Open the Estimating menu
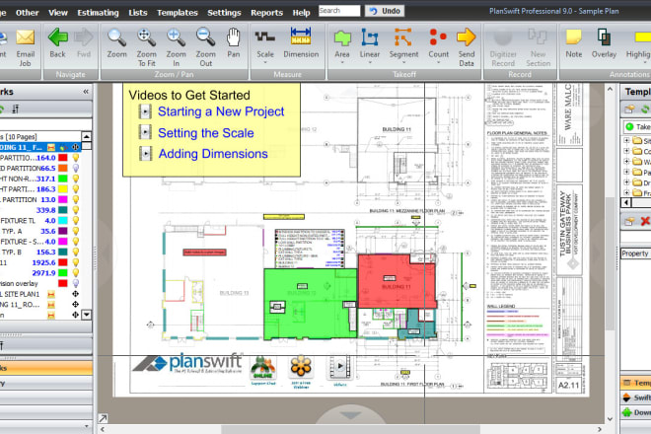The width and height of the screenshot is (651, 434). [x=98, y=13]
